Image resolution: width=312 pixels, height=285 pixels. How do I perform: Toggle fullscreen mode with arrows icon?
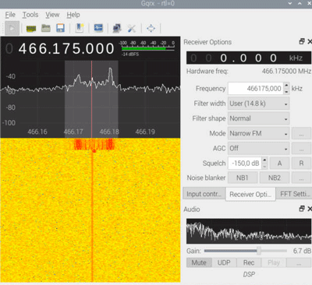(151, 28)
